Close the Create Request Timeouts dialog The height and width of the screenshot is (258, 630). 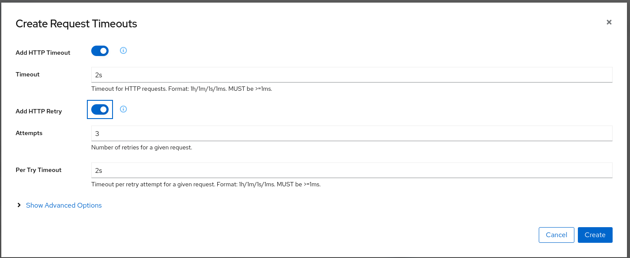609,22
